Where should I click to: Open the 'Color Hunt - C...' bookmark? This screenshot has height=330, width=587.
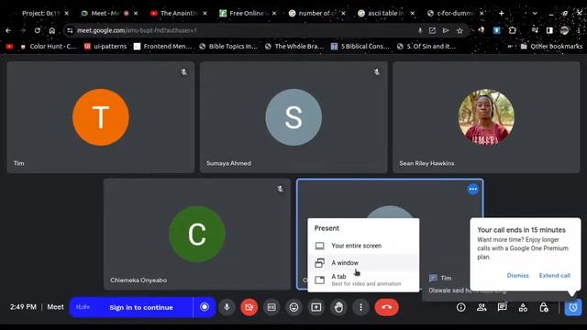click(x=49, y=47)
